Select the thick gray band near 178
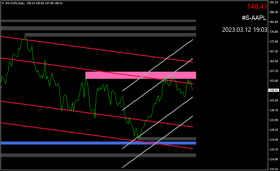The height and width of the screenshot is (171, 280). click(98, 28)
